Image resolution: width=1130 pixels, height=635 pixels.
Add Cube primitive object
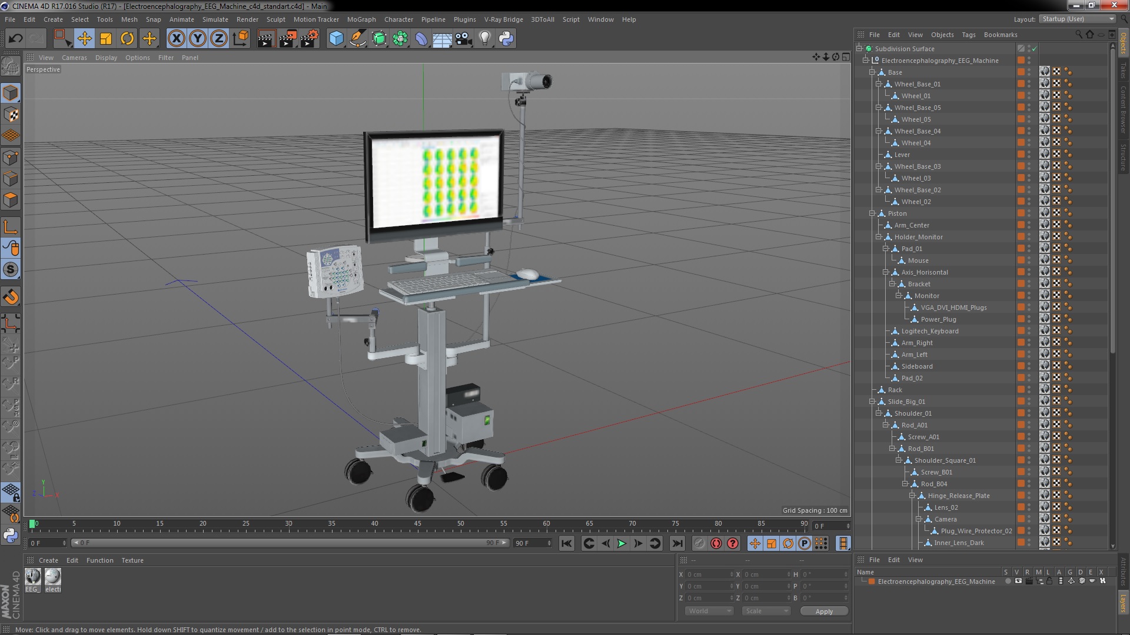point(336,39)
